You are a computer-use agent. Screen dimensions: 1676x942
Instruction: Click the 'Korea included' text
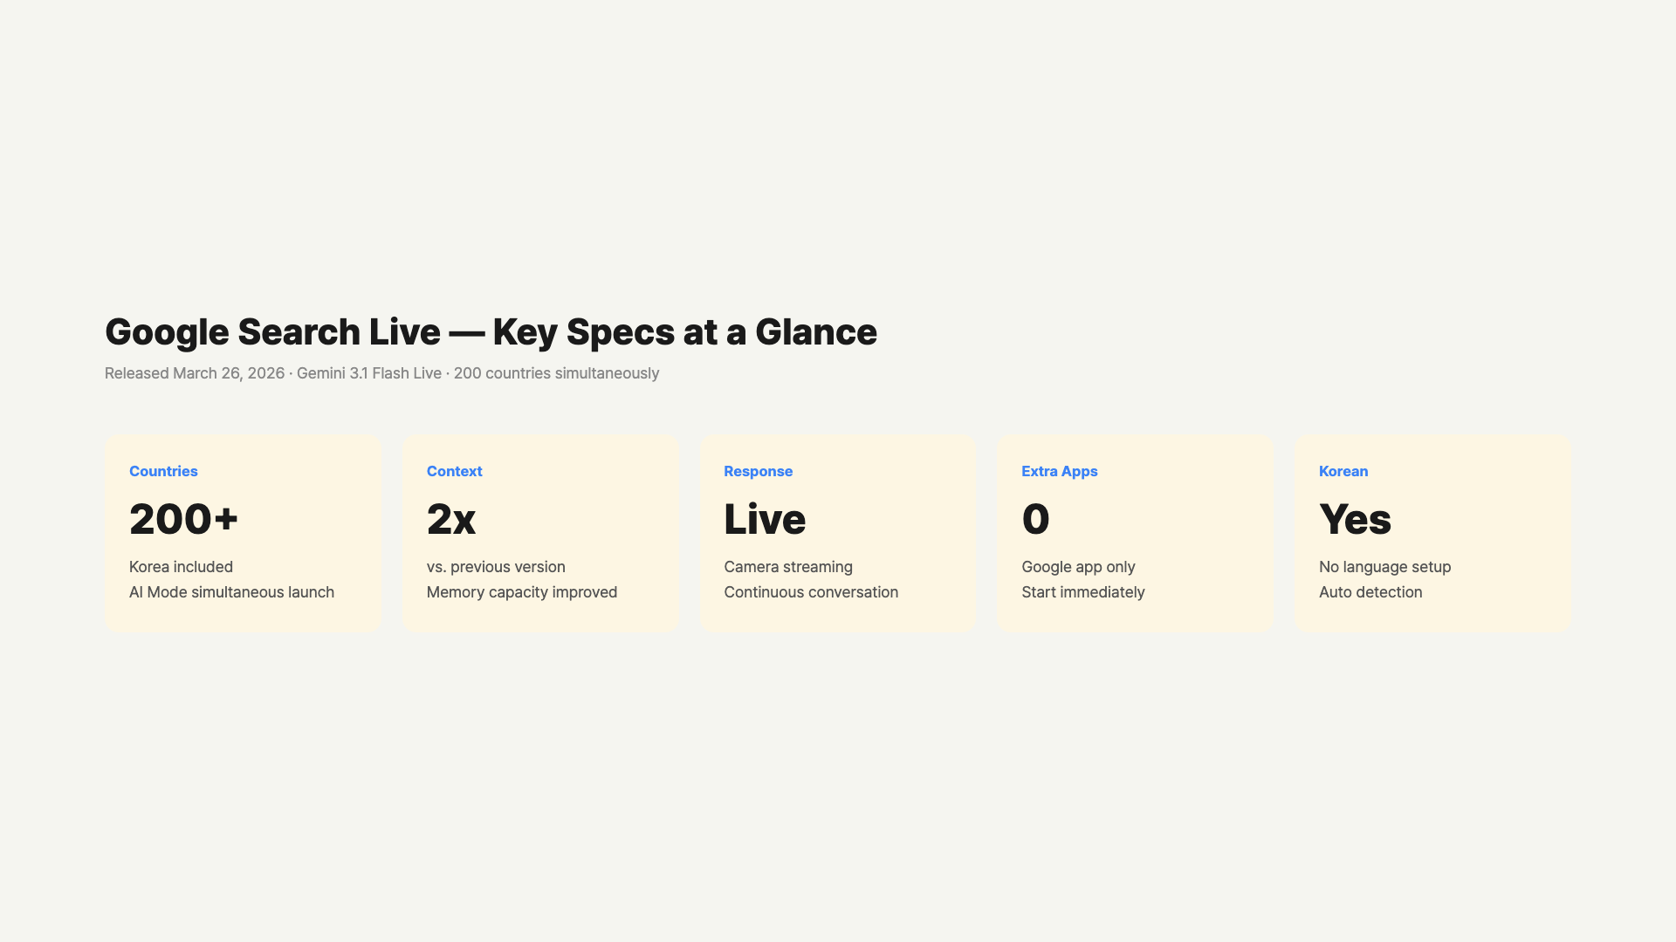(181, 567)
